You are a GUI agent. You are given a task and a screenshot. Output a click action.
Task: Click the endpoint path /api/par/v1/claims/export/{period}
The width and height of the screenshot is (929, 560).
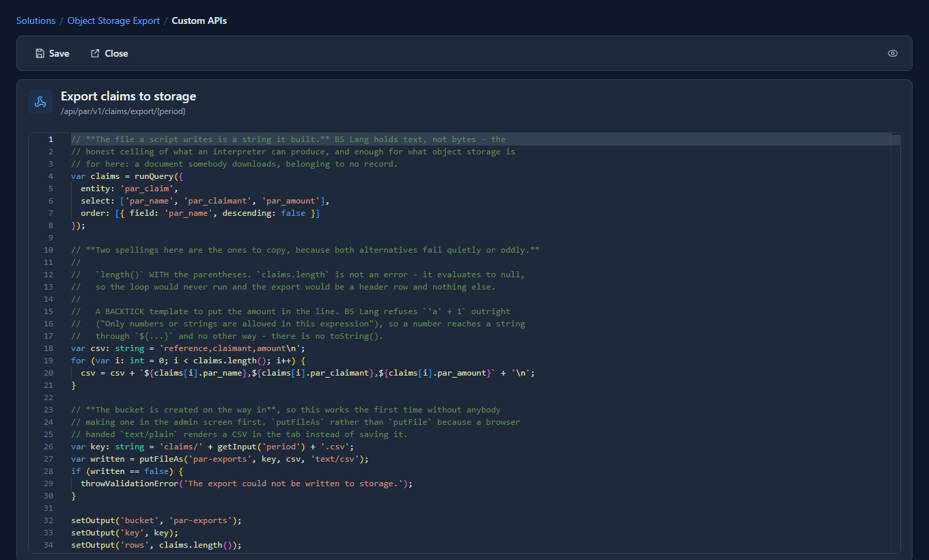click(x=123, y=111)
